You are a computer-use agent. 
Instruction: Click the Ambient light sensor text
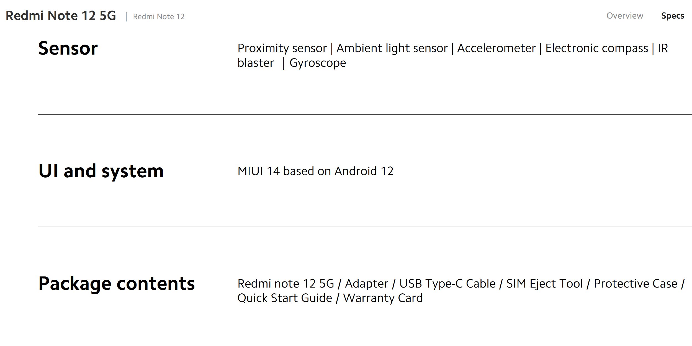point(392,48)
